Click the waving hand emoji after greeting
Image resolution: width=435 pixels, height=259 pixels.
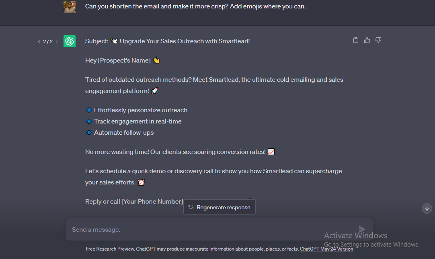(x=156, y=60)
